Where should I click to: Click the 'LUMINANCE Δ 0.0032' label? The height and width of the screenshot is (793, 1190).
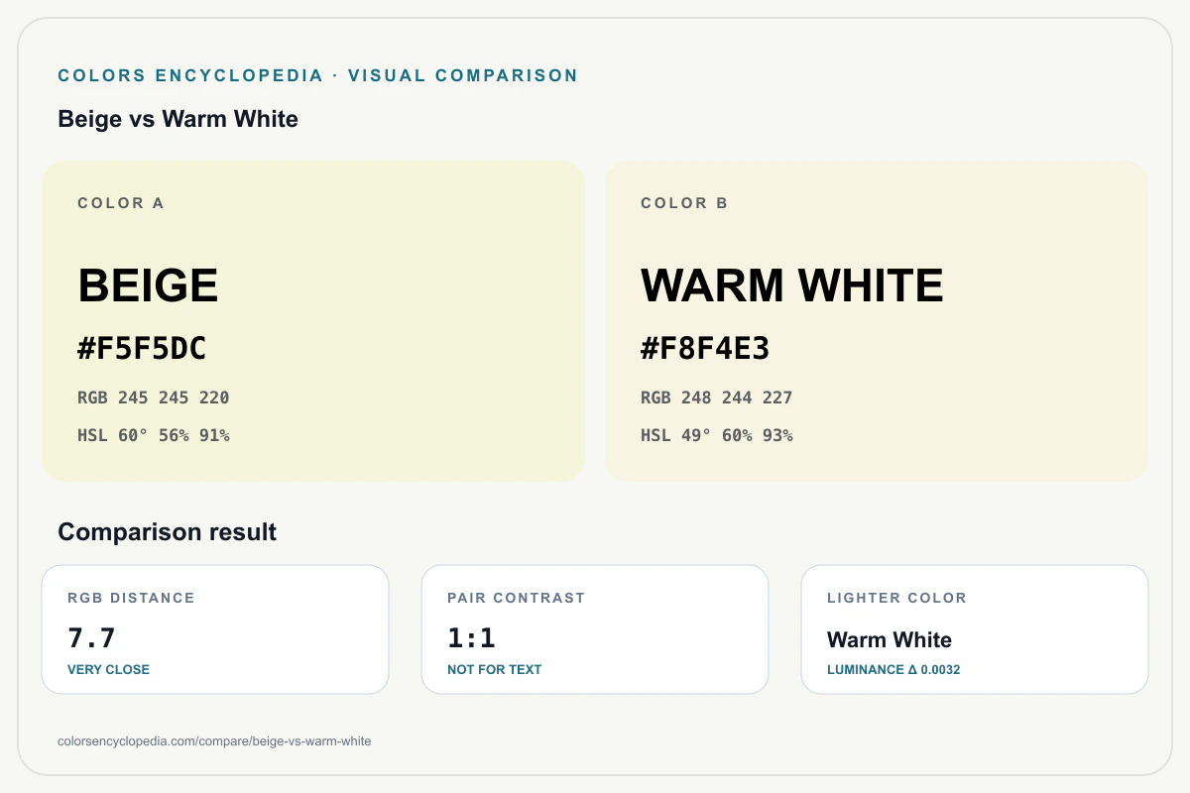click(893, 669)
